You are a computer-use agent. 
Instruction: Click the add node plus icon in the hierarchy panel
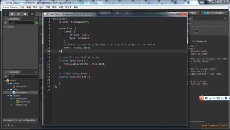(x=6, y=23)
